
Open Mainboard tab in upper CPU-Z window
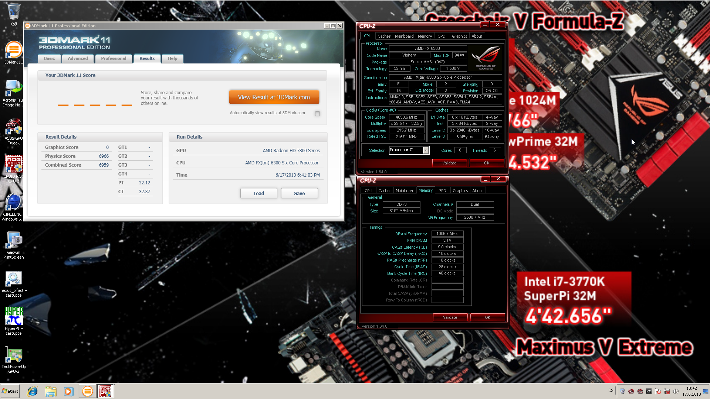[x=404, y=36]
